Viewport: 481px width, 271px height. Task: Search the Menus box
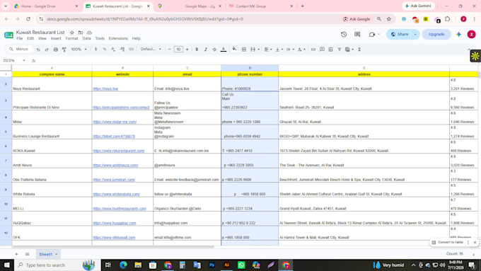coord(19,49)
